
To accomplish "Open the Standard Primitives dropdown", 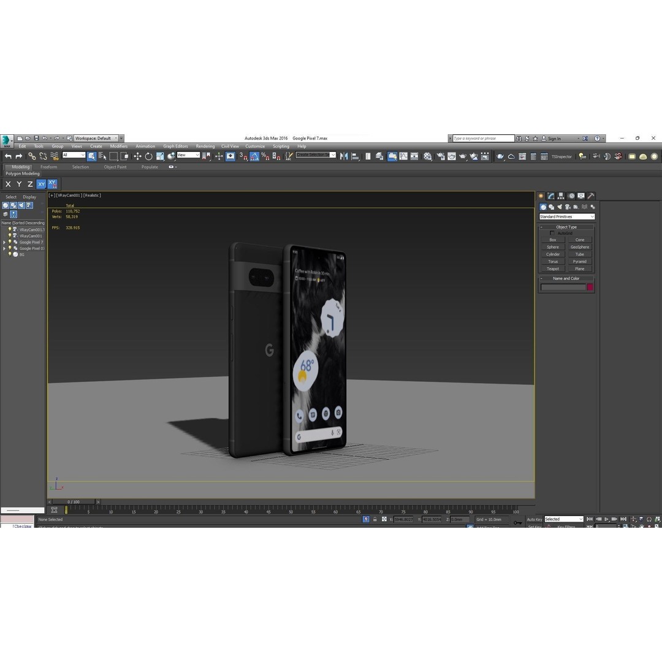I will [566, 216].
